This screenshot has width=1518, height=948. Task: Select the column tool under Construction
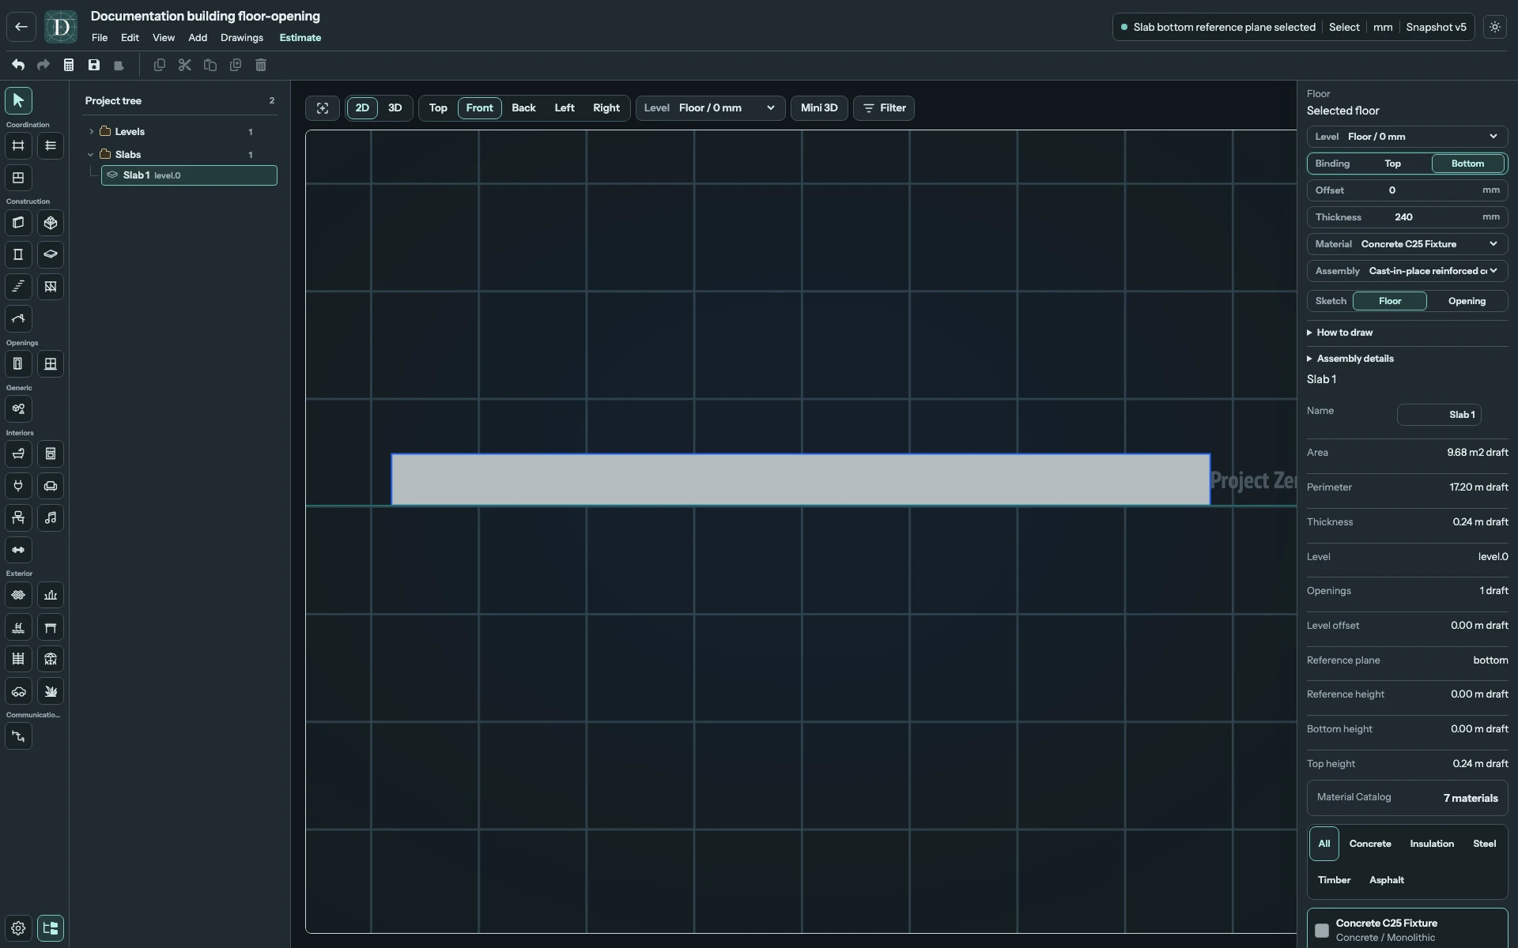coord(18,254)
